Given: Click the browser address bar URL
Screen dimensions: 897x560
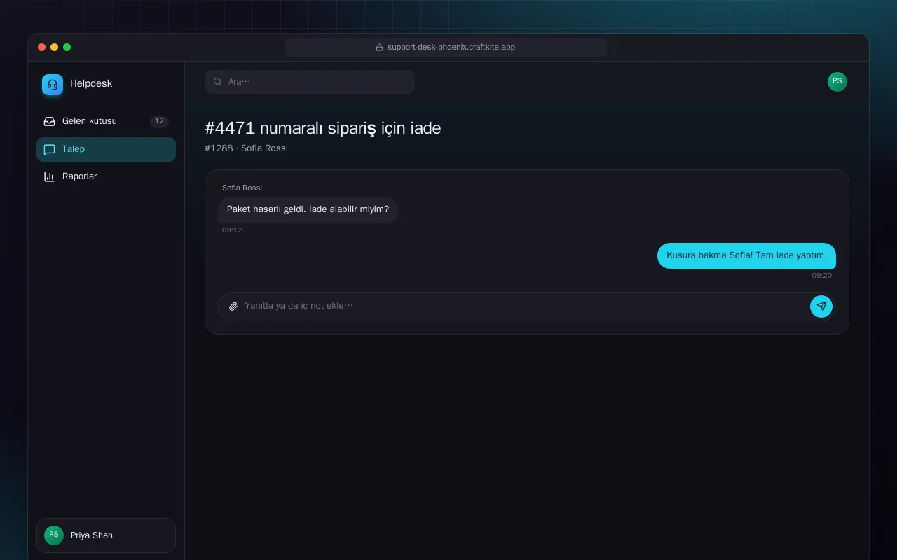Looking at the screenshot, I should coord(446,48).
